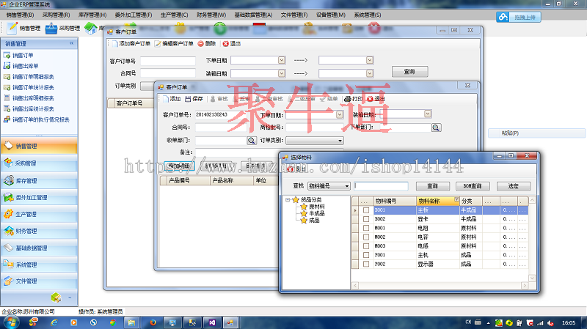Click the Windows Start button
The height and width of the screenshot is (329, 587).
pyautogui.click(x=11, y=322)
